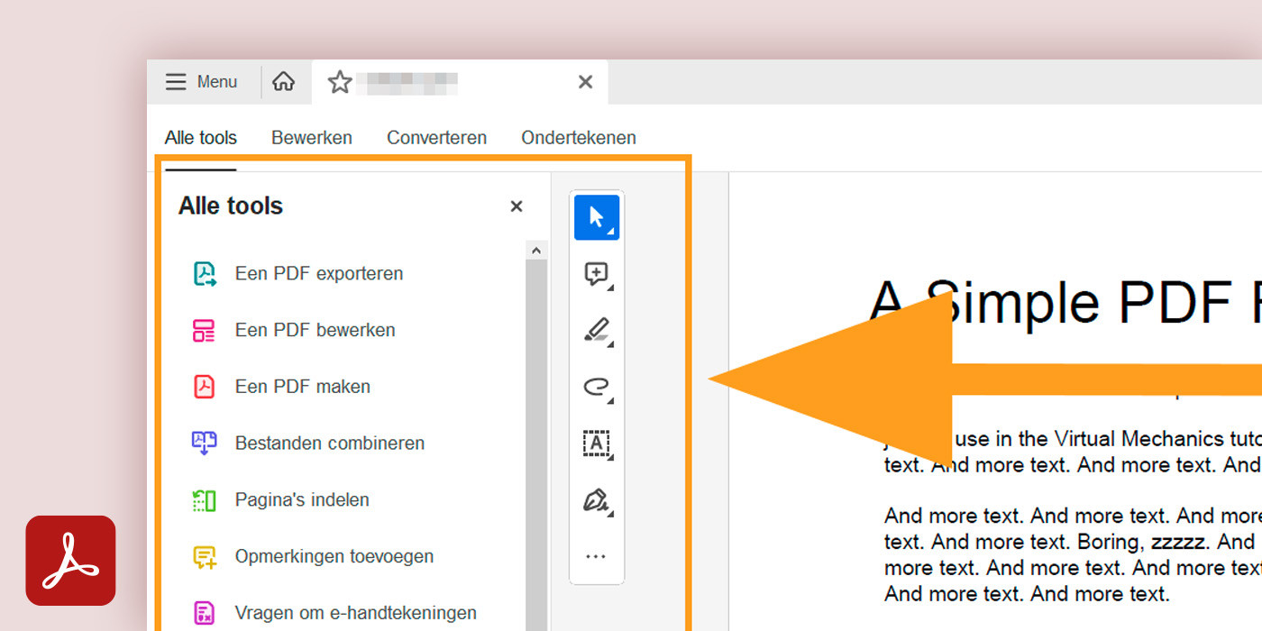Open the Bewerken tab
This screenshot has width=1262, height=631.
pyautogui.click(x=312, y=138)
